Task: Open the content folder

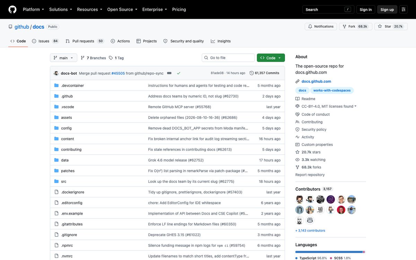Action: coord(67,139)
